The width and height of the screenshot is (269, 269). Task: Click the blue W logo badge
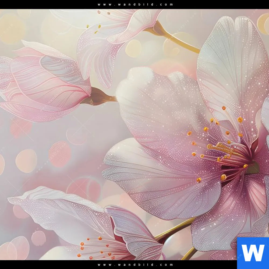[x=253, y=253]
